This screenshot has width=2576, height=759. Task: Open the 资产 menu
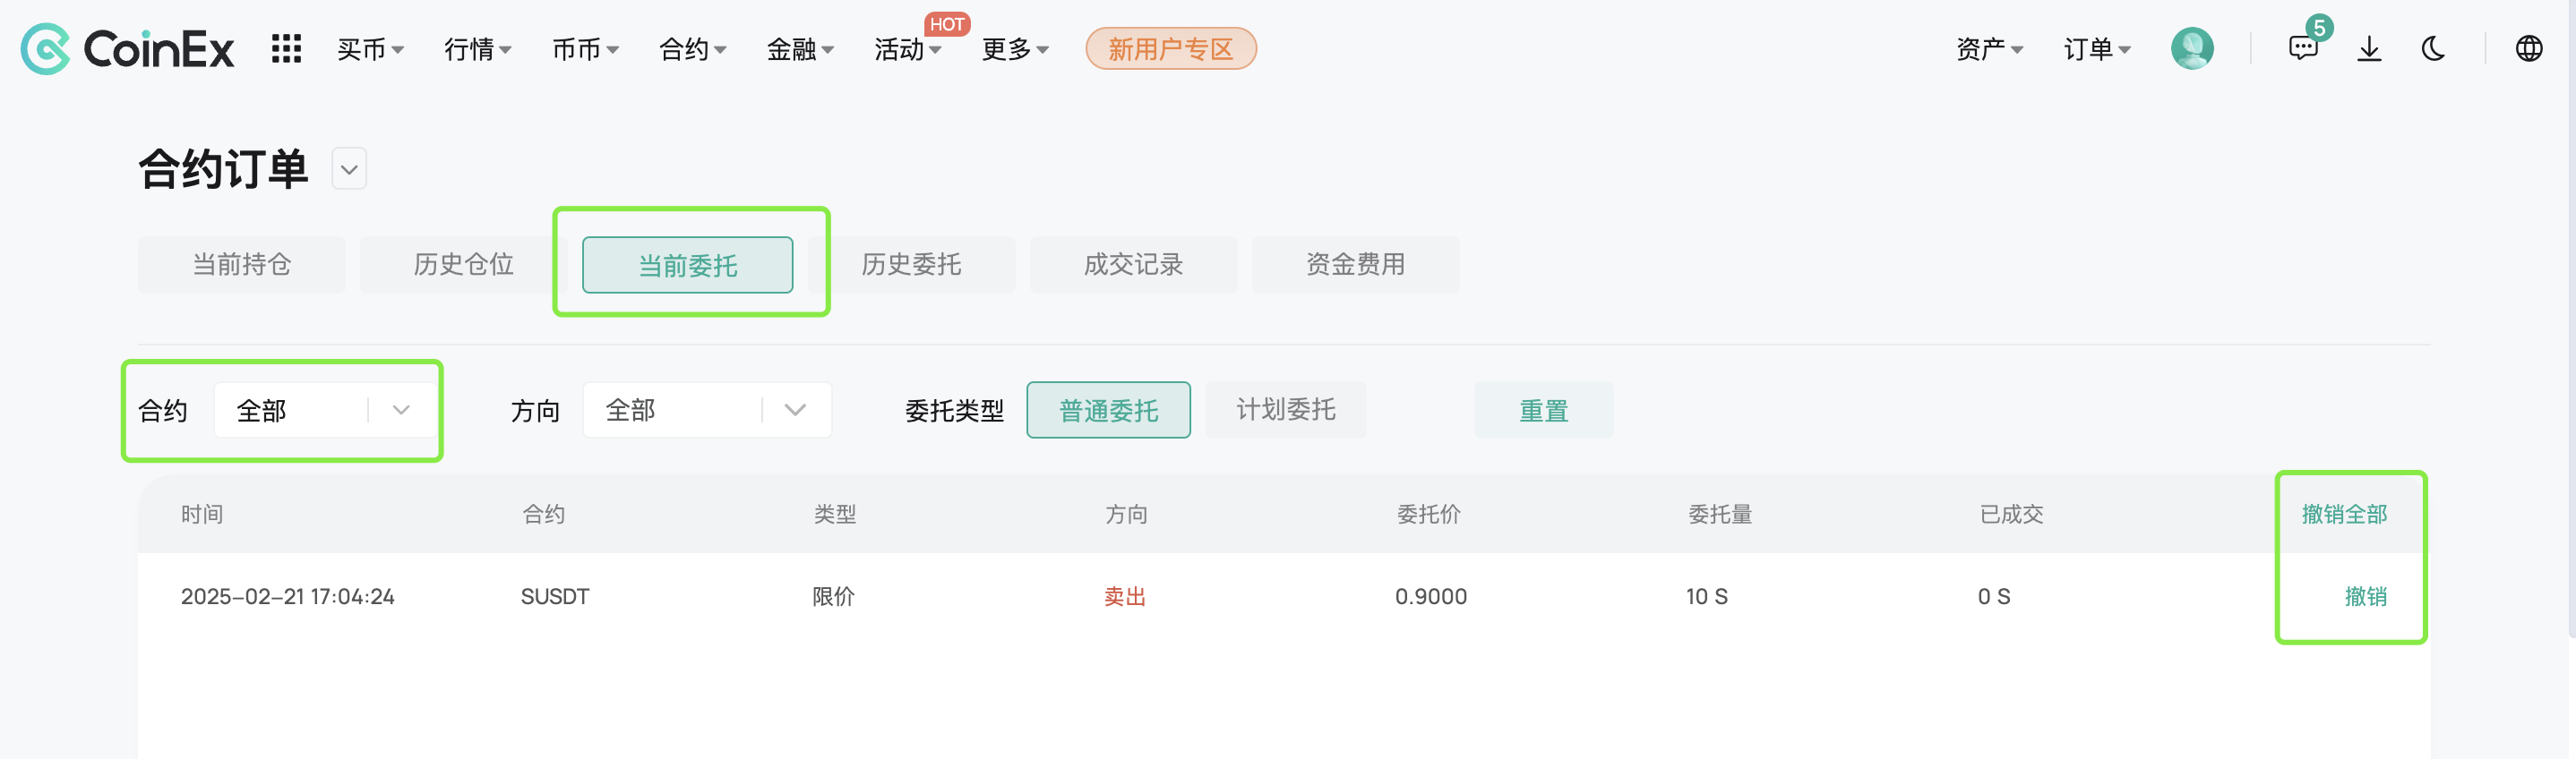(1989, 49)
